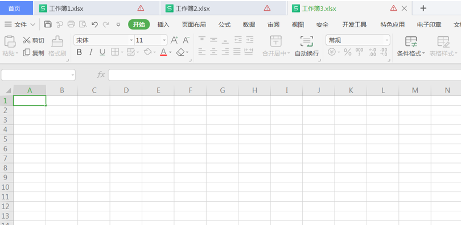461x225 pixels.
Task: Apply percent style format
Action: point(348,52)
